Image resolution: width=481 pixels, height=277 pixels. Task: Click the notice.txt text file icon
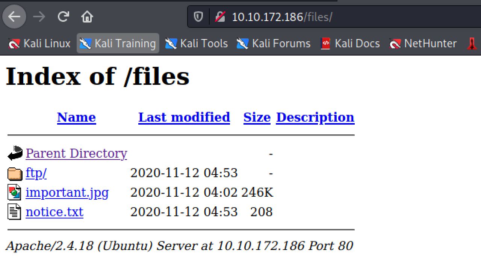point(15,212)
